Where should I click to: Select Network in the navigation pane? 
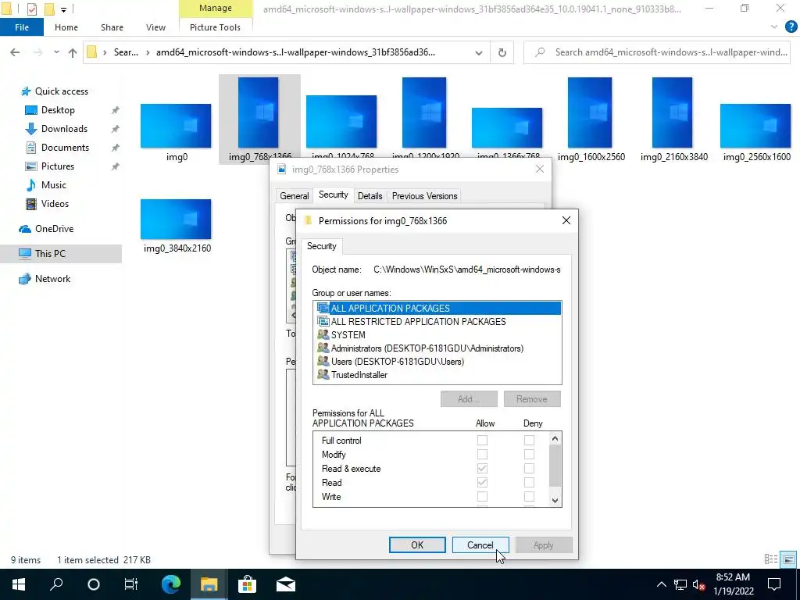tap(52, 279)
